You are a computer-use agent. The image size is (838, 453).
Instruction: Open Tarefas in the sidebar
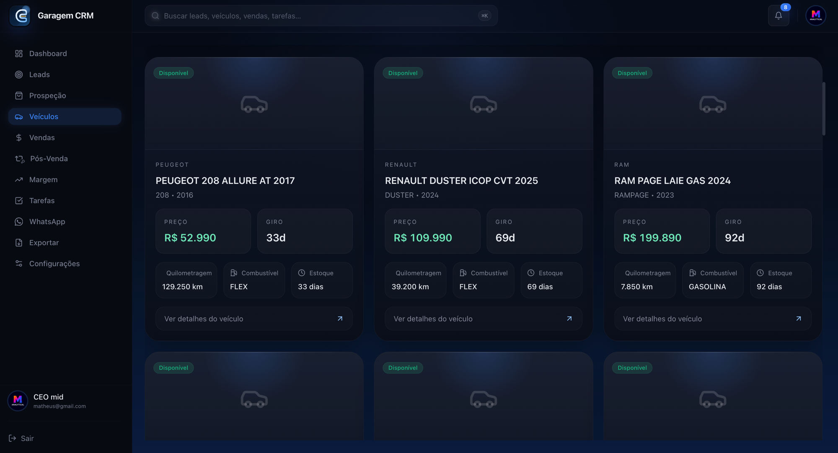click(x=65, y=201)
